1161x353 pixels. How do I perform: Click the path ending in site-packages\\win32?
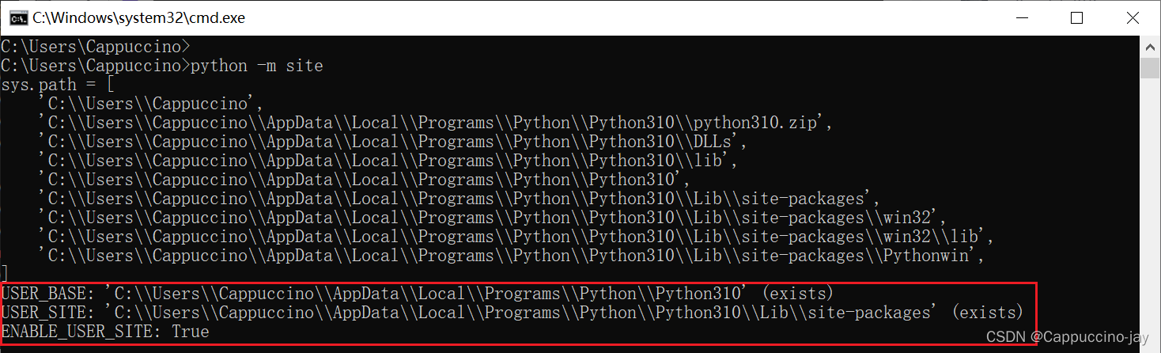click(x=490, y=218)
